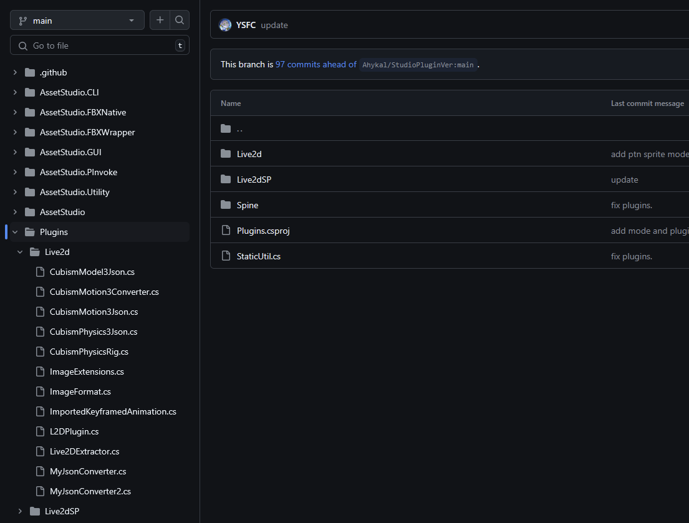Image resolution: width=689 pixels, height=523 pixels.
Task: Select Live2DExtractor.cs in the tree
Action: 84,451
